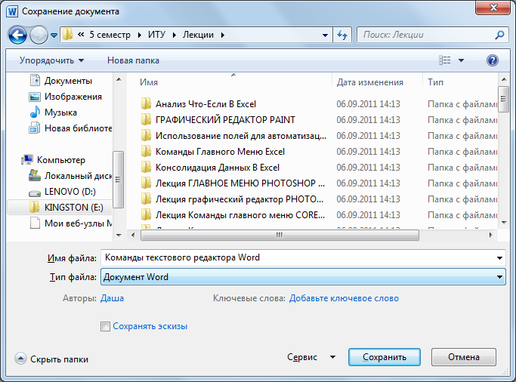The image size is (516, 382).
Task: Click the folder icon in address bar
Action: [x=67, y=35]
